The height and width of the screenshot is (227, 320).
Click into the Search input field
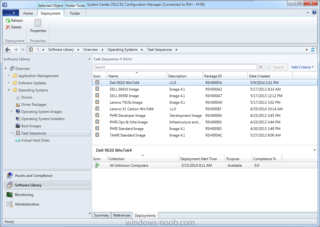click(x=175, y=67)
